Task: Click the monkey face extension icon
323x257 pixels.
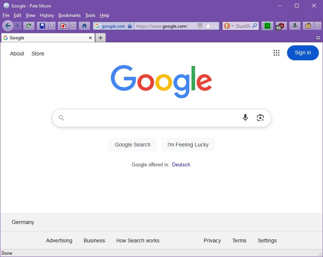Action: click(x=308, y=26)
